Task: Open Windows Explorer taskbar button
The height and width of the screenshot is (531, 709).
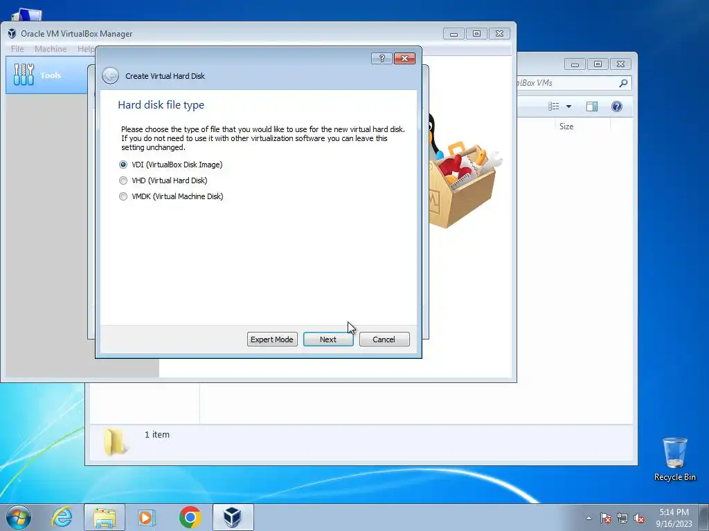Action: 105,517
